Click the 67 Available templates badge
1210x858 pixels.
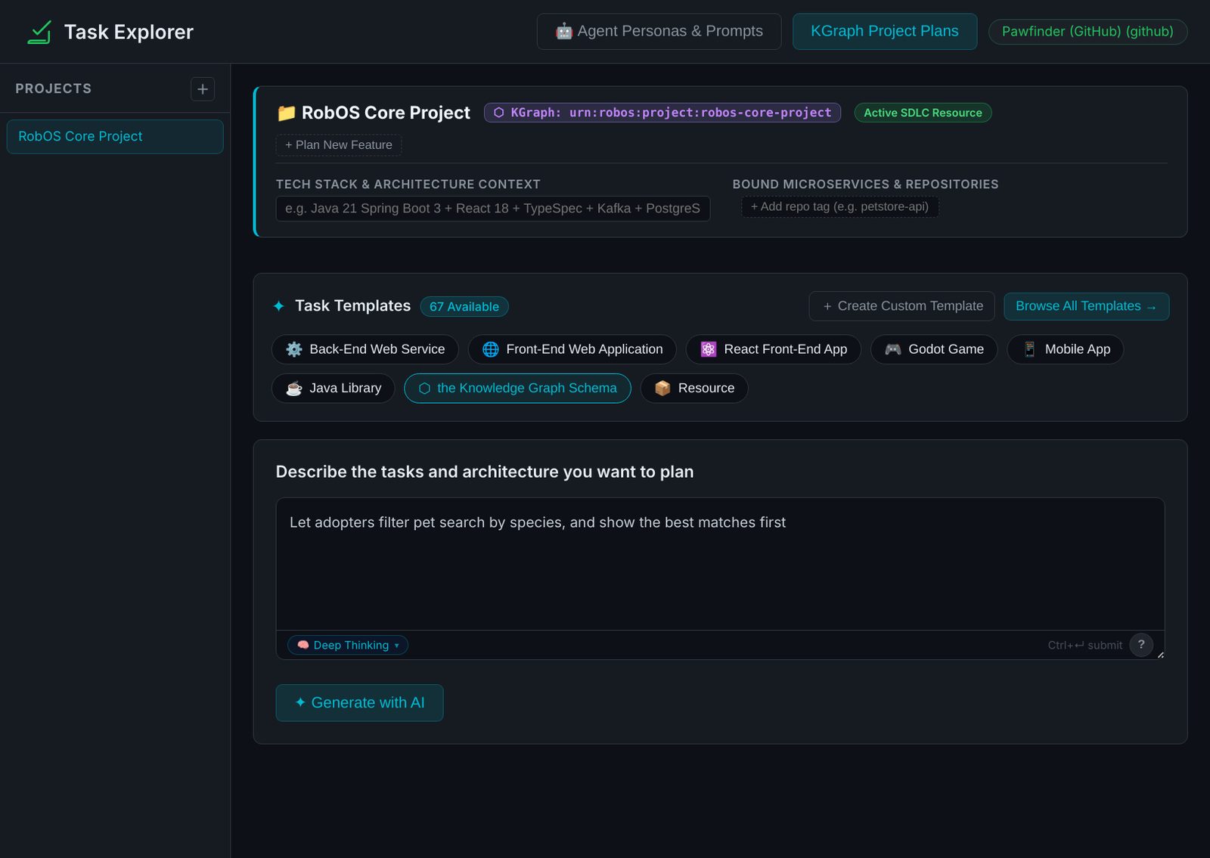tap(464, 307)
